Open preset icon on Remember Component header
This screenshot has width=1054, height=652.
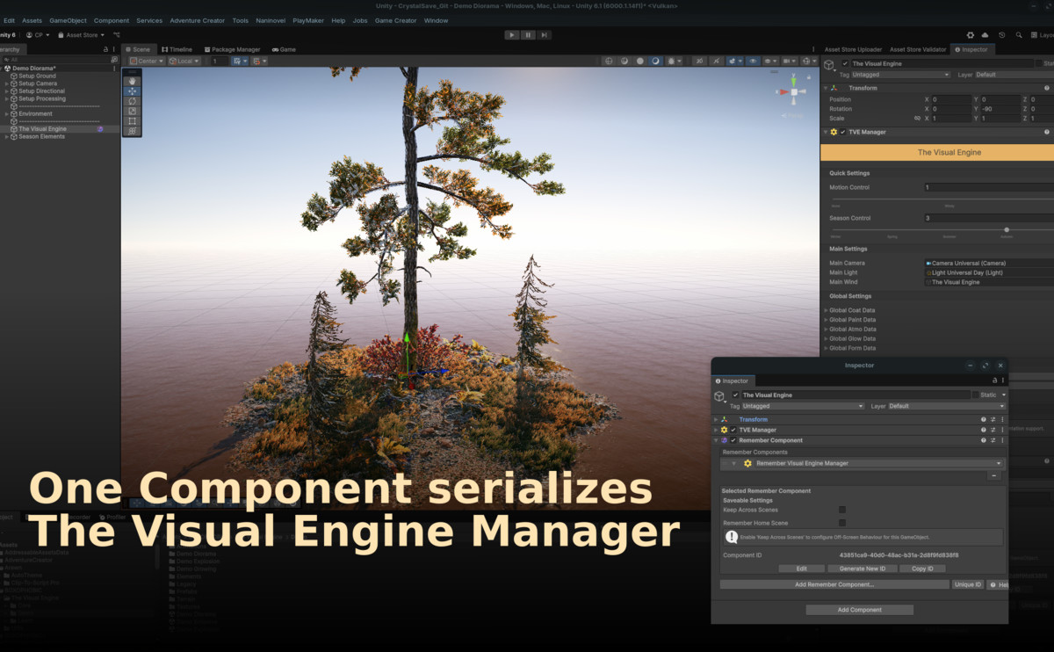(x=993, y=440)
